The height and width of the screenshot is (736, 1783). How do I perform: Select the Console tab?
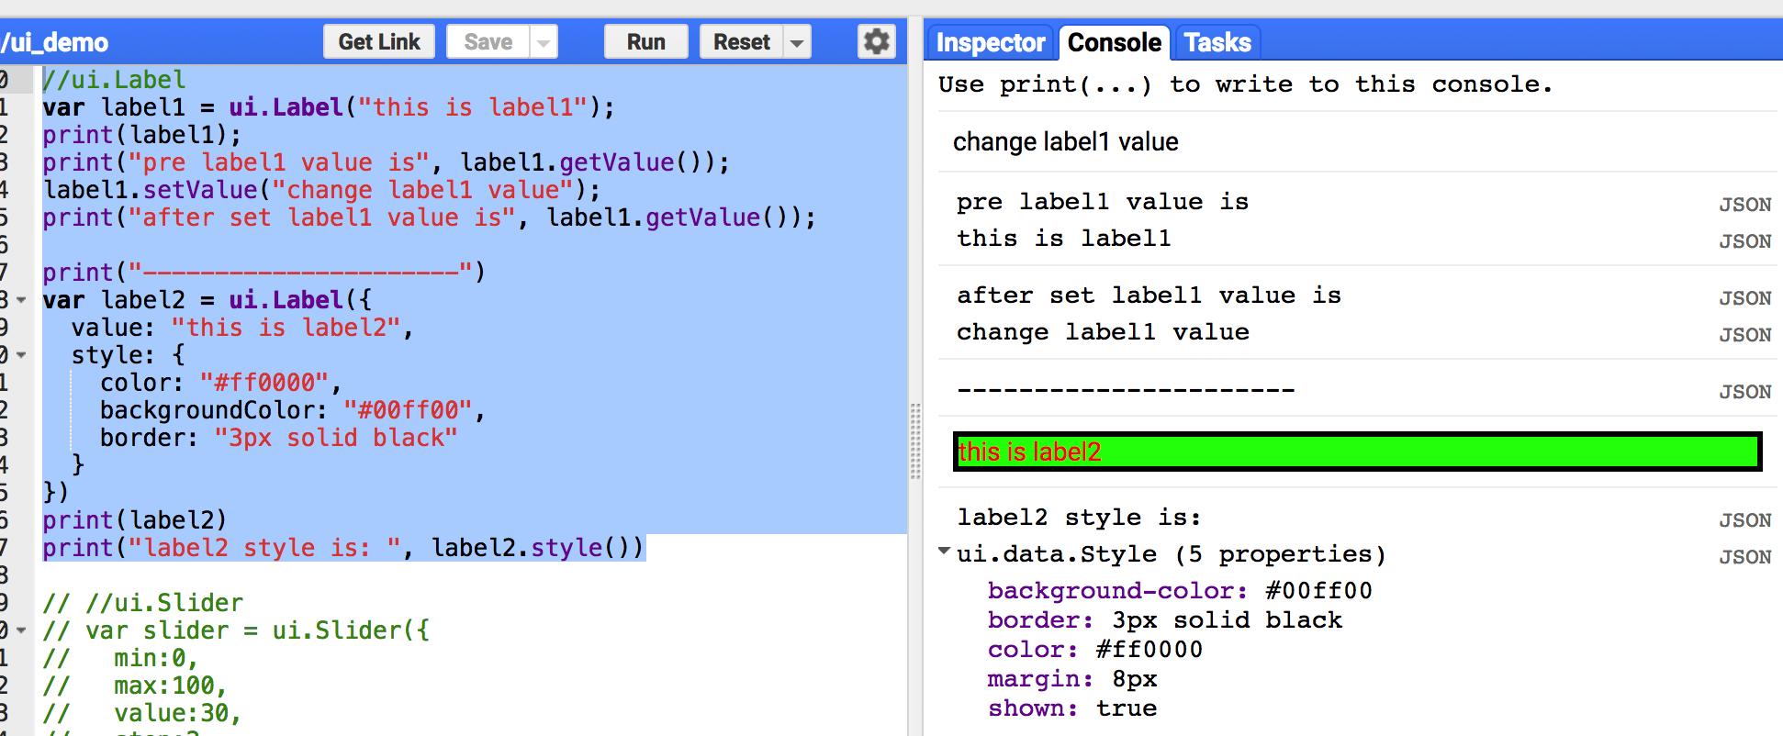click(x=1114, y=43)
